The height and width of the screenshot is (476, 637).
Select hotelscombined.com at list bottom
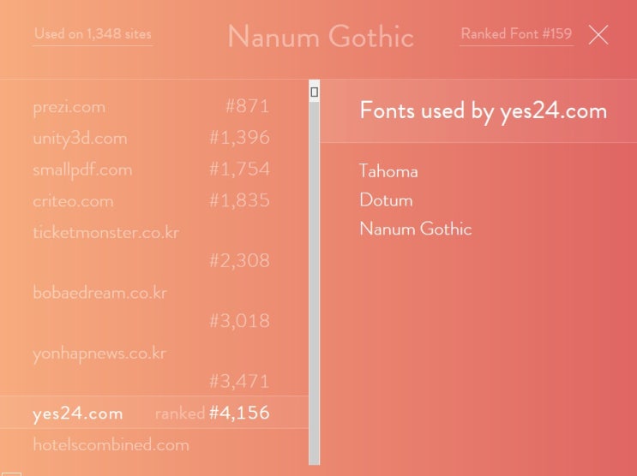(111, 445)
